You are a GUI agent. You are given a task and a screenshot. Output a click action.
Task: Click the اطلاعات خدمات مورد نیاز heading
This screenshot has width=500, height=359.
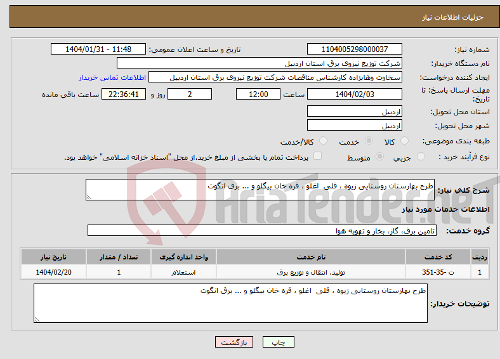tap(445, 209)
